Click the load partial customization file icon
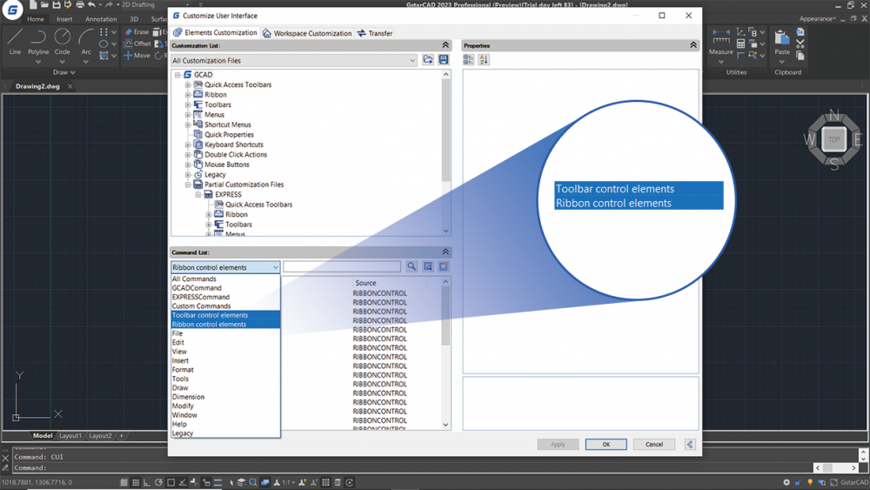Screen dimensions: 870x490 [428, 60]
